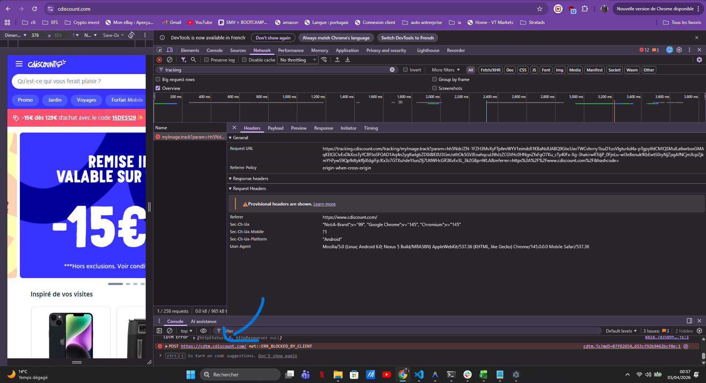Click the Fetch/XHR filter chip

click(x=490, y=70)
